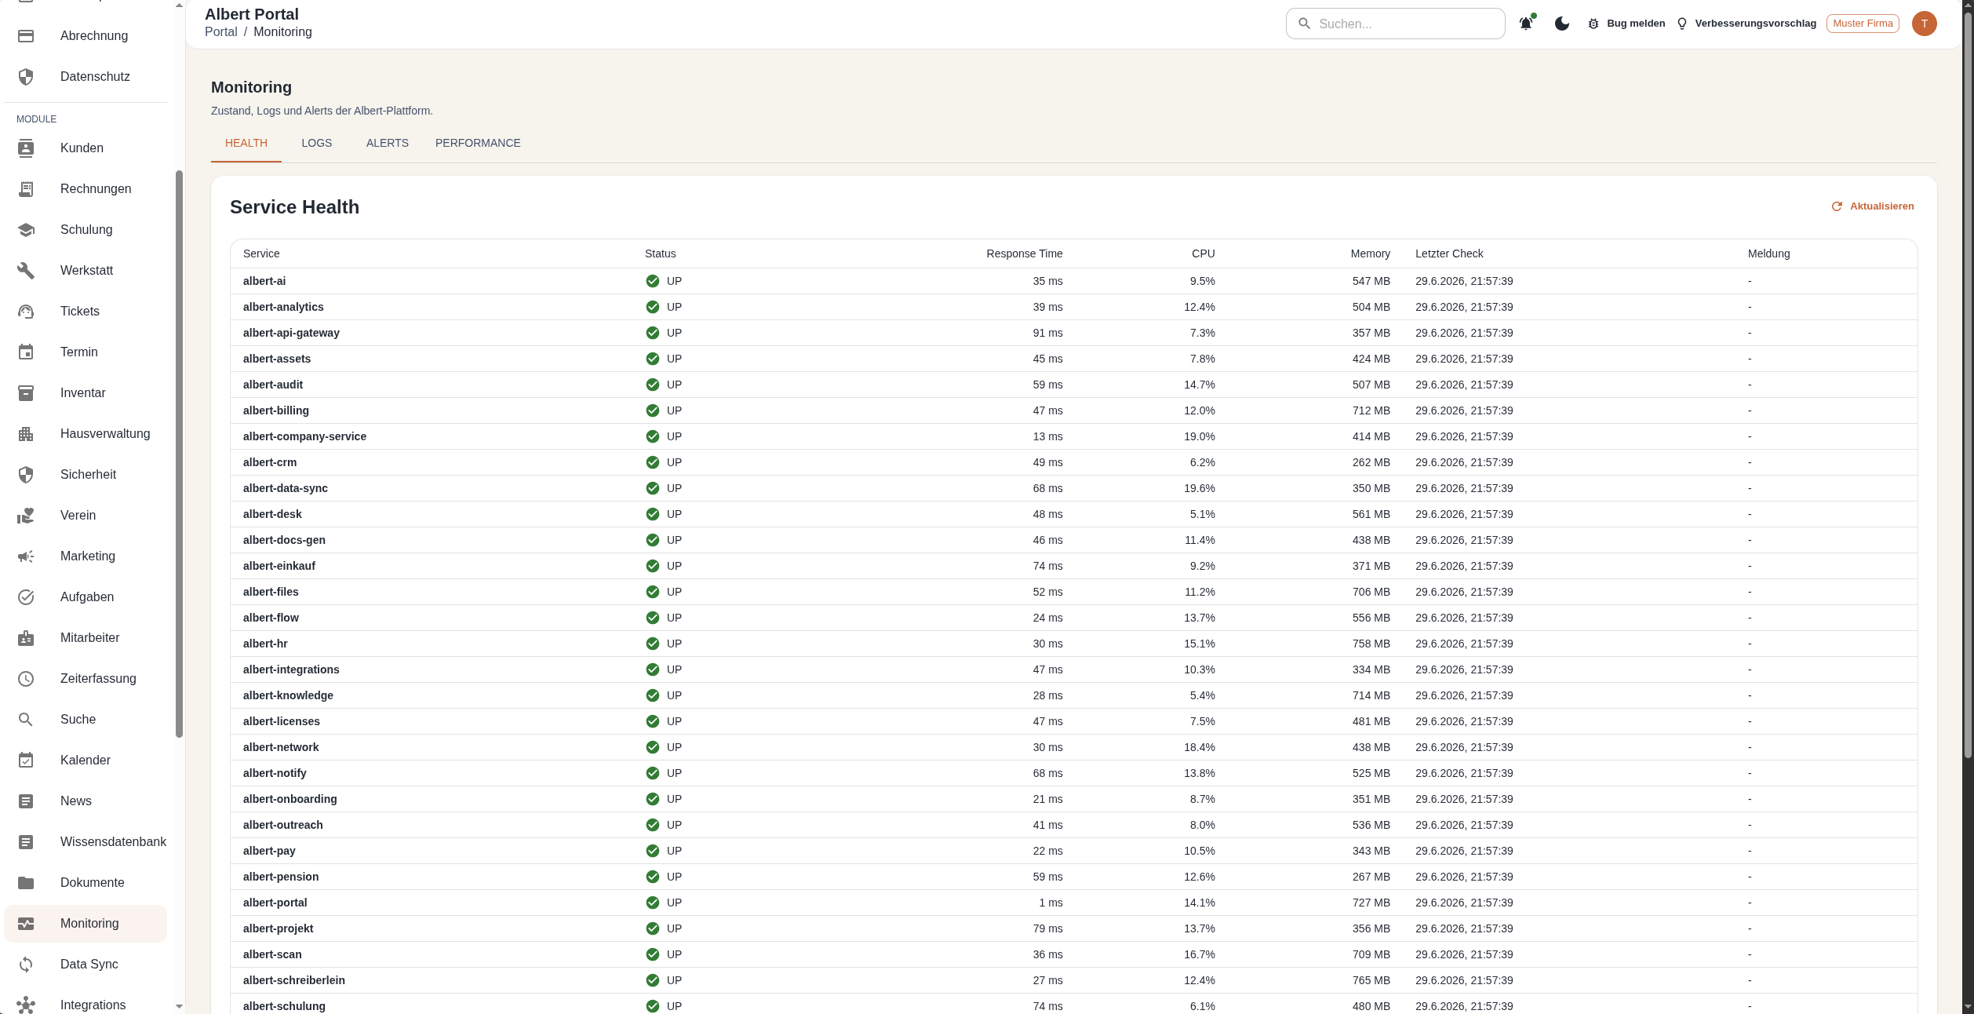This screenshot has height=1014, width=1974.
Task: Click albert-company-service in the table
Action: pos(304,436)
